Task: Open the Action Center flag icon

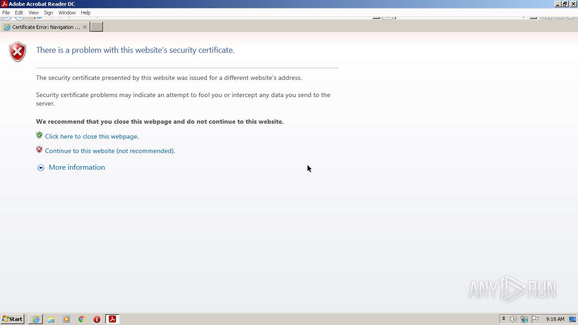Action: [535, 319]
